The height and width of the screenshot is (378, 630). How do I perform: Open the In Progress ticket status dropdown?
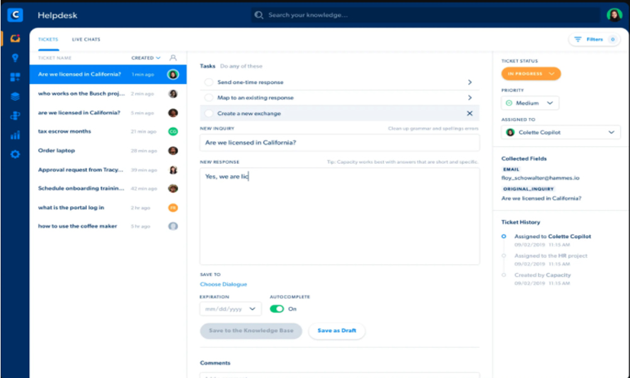click(x=530, y=74)
